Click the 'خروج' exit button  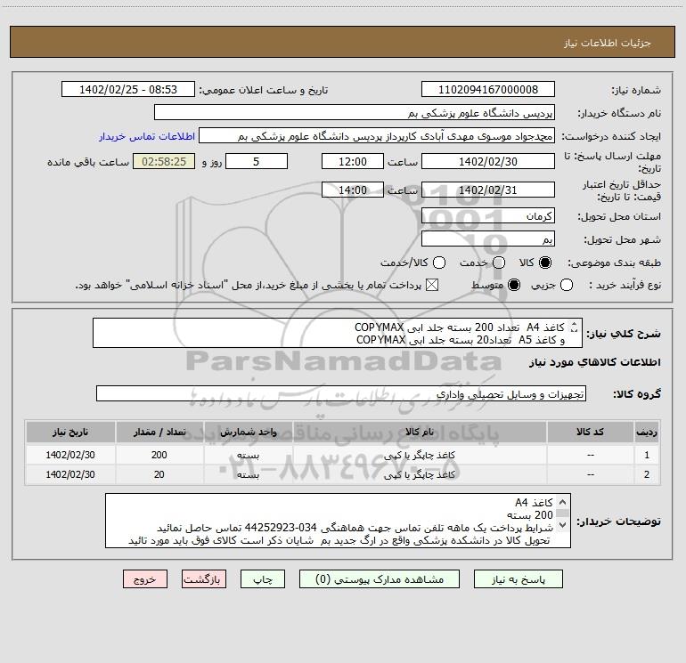click(x=145, y=579)
